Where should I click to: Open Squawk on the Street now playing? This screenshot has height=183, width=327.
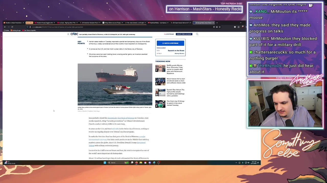(176, 51)
